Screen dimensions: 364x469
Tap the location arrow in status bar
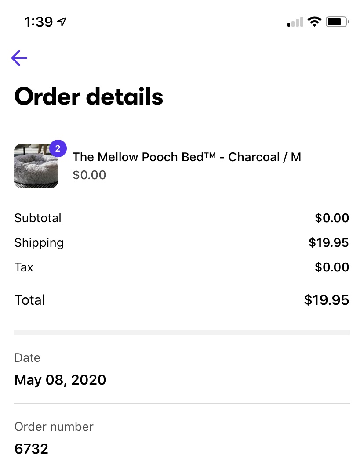tap(62, 22)
